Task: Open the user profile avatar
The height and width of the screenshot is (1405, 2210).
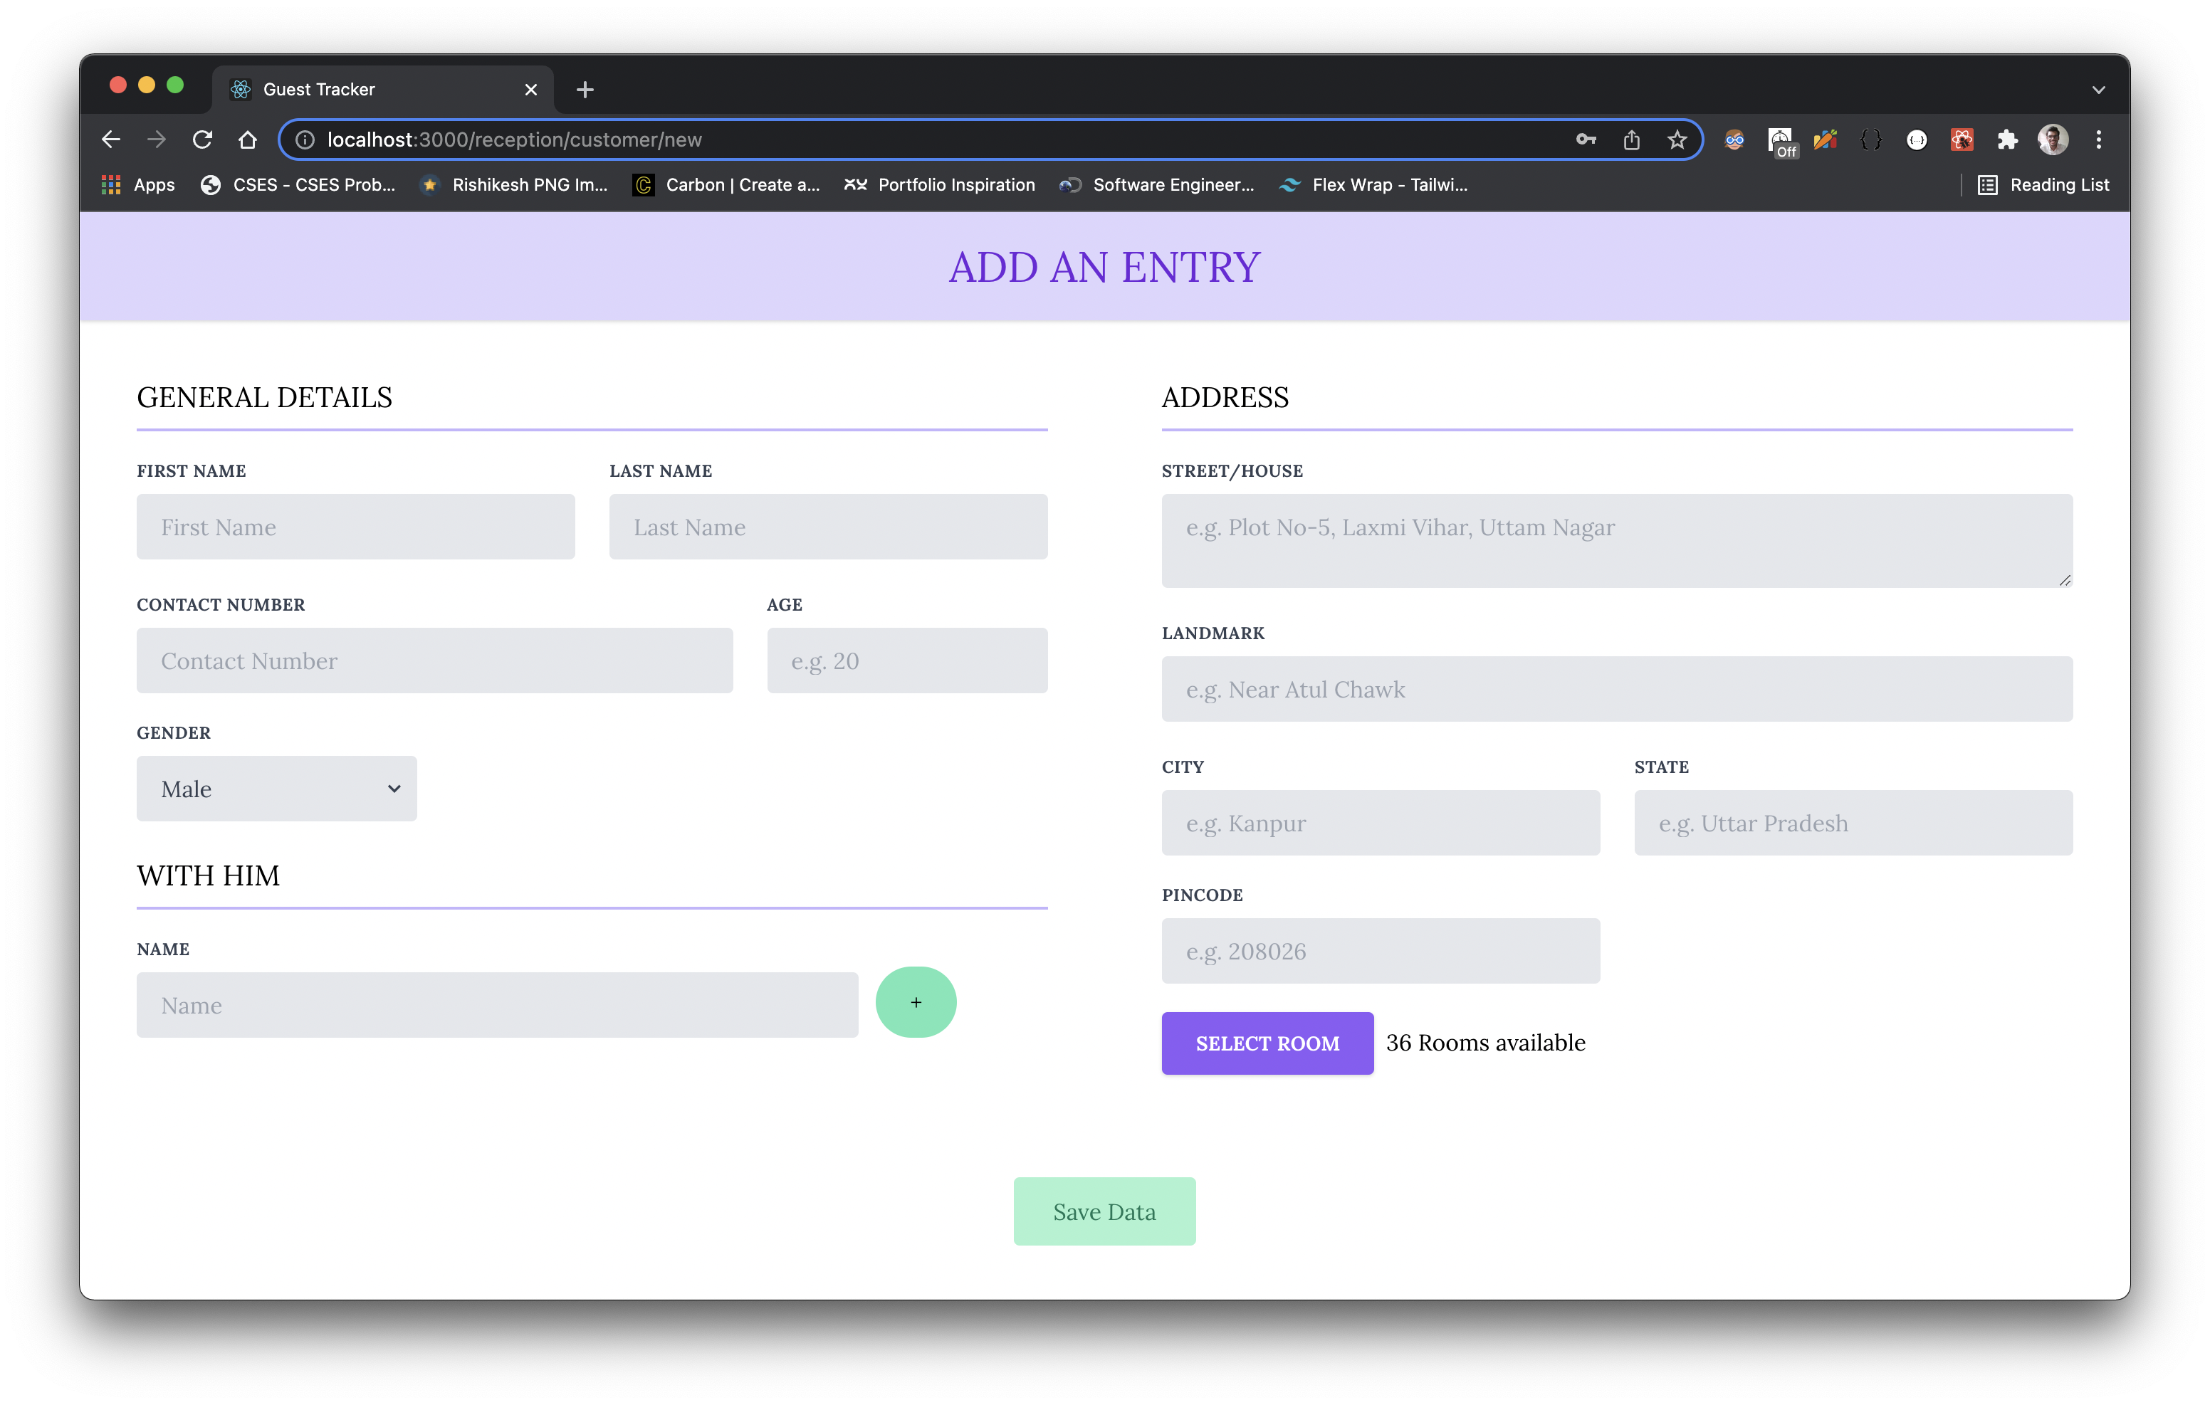Action: click(x=2053, y=140)
